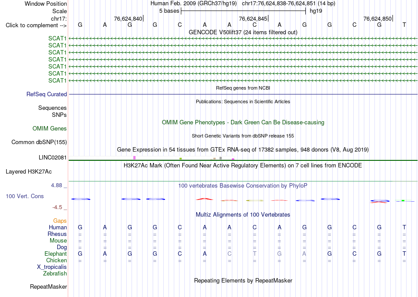Open the 'Multiz Alignments of 100 Vertebrates' title
Viewport: 418px width, 297px height.
tap(243, 214)
